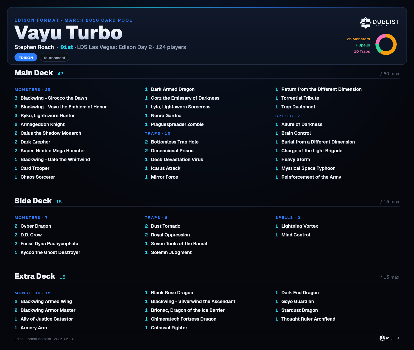Click the Vayu Turbo deck title
414x350 pixels.
(68, 33)
